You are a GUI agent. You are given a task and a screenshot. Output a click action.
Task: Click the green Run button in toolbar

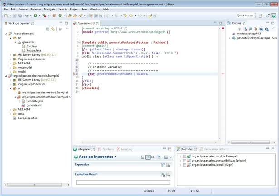(x=35, y=16)
